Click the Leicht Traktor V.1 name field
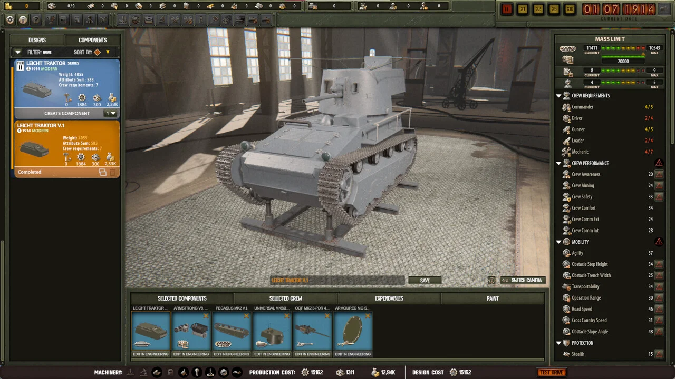This screenshot has height=379, width=675. (337, 280)
